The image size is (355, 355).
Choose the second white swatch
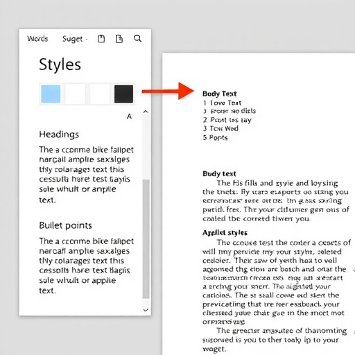click(x=75, y=94)
